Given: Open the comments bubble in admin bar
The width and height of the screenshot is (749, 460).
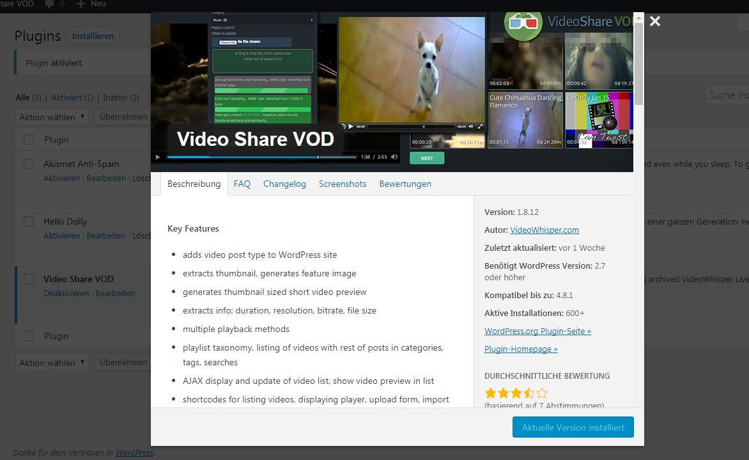Looking at the screenshot, I should pos(49,4).
